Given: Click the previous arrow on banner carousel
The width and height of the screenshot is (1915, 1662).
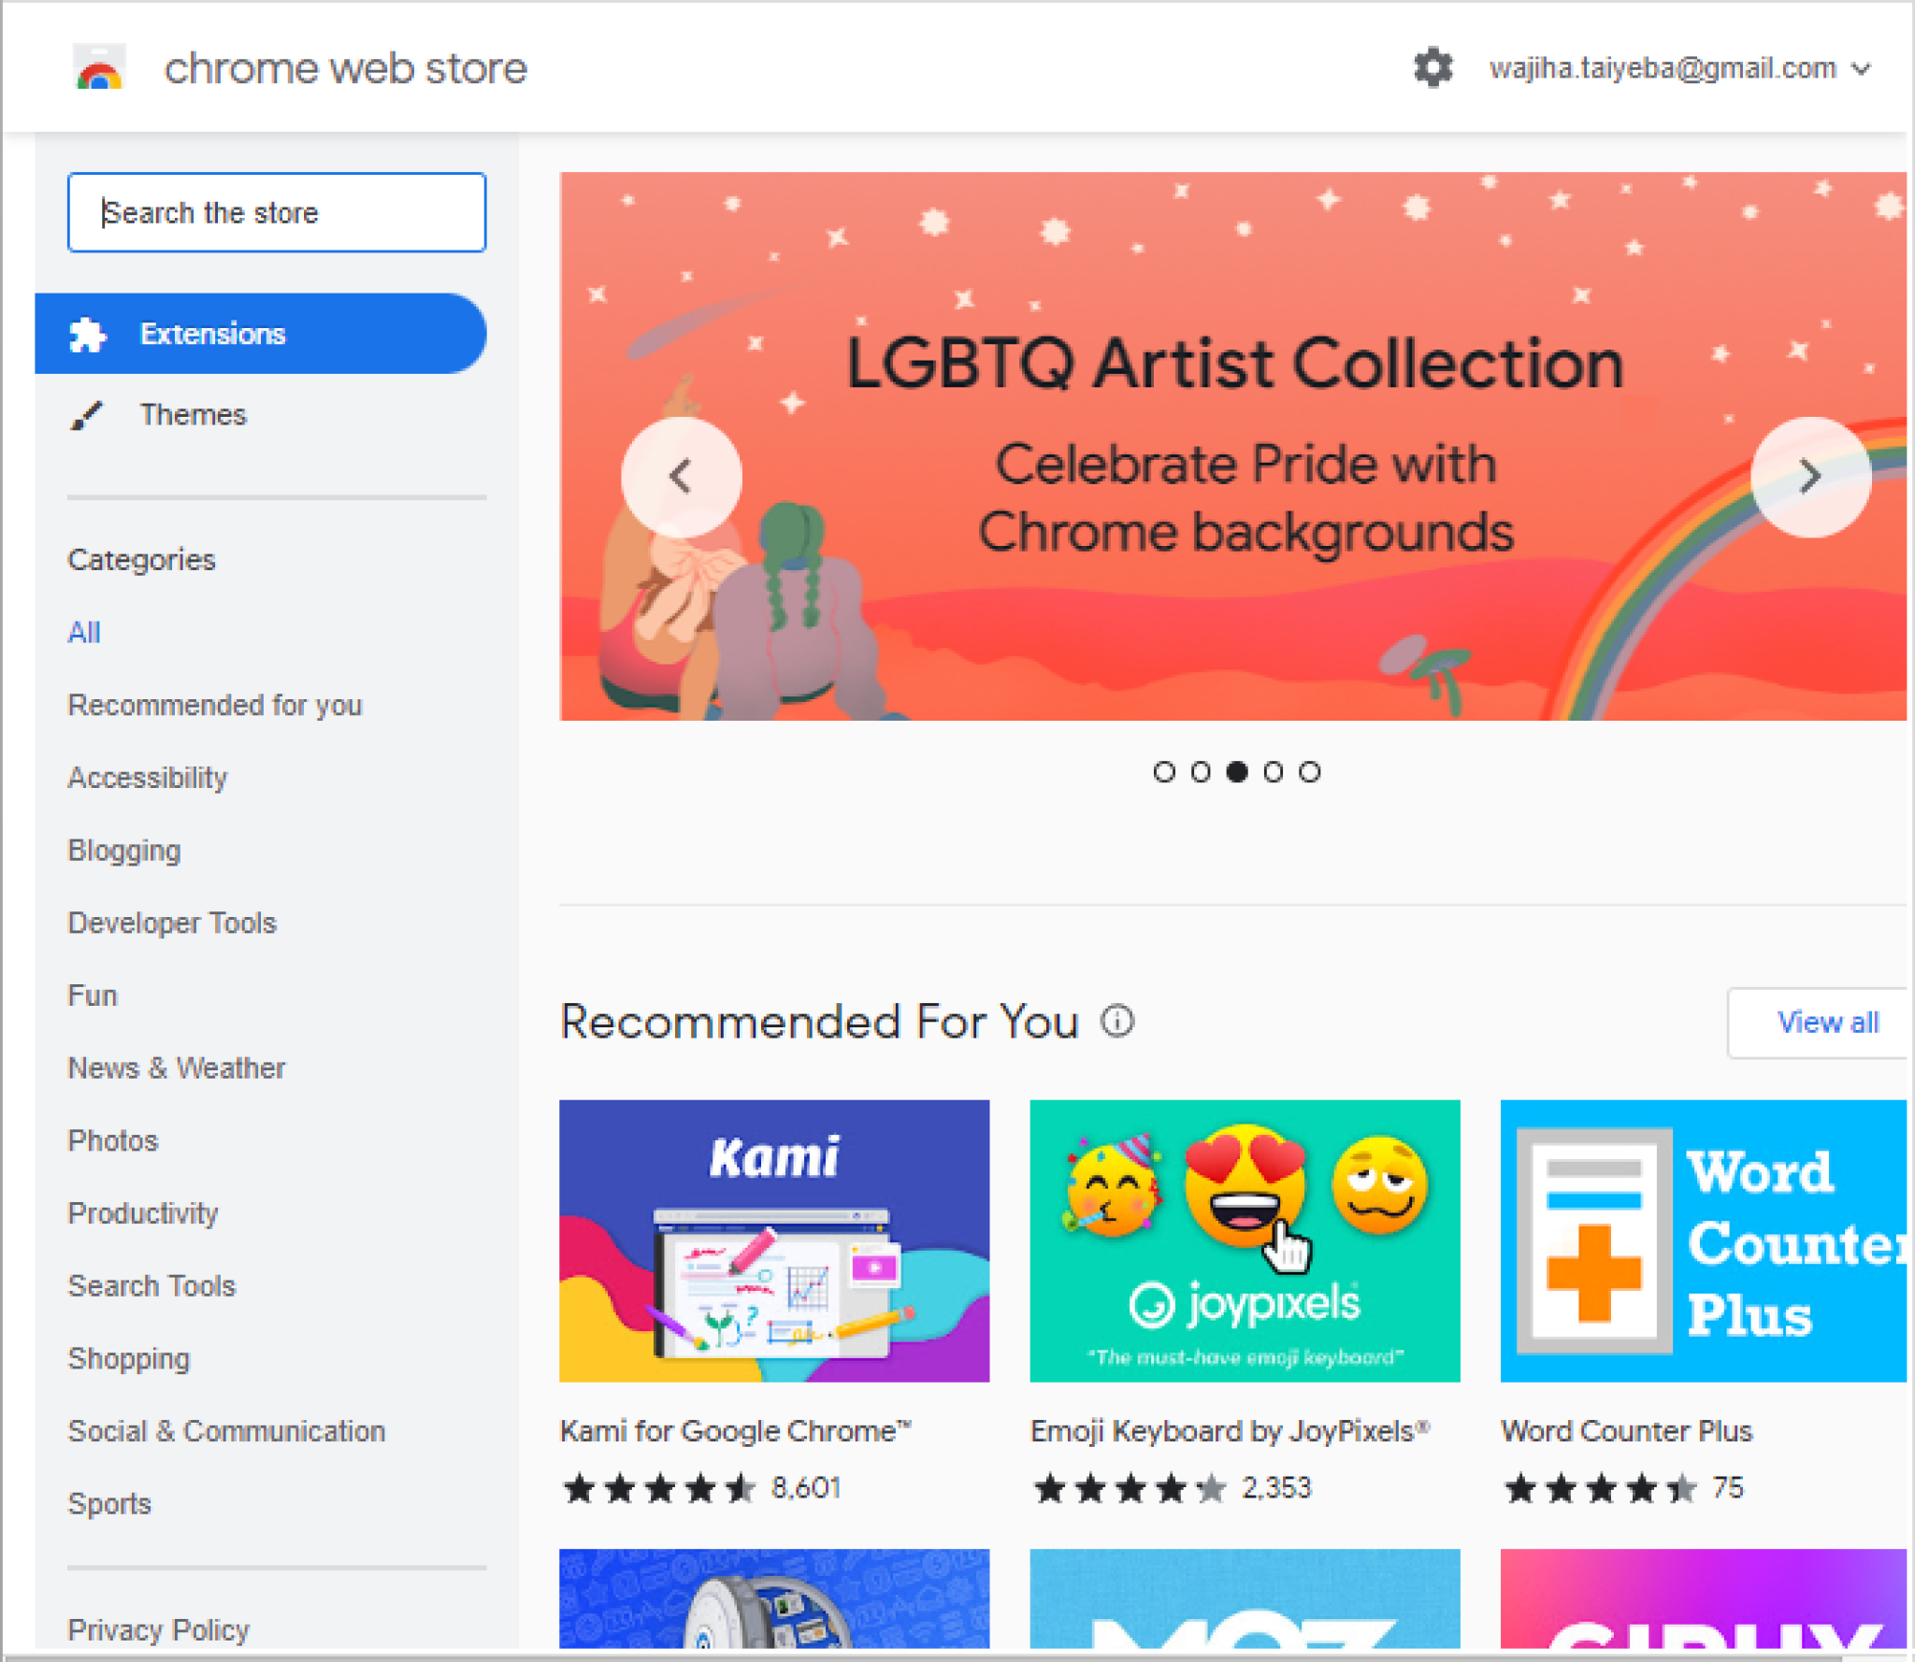Looking at the screenshot, I should (x=684, y=474).
